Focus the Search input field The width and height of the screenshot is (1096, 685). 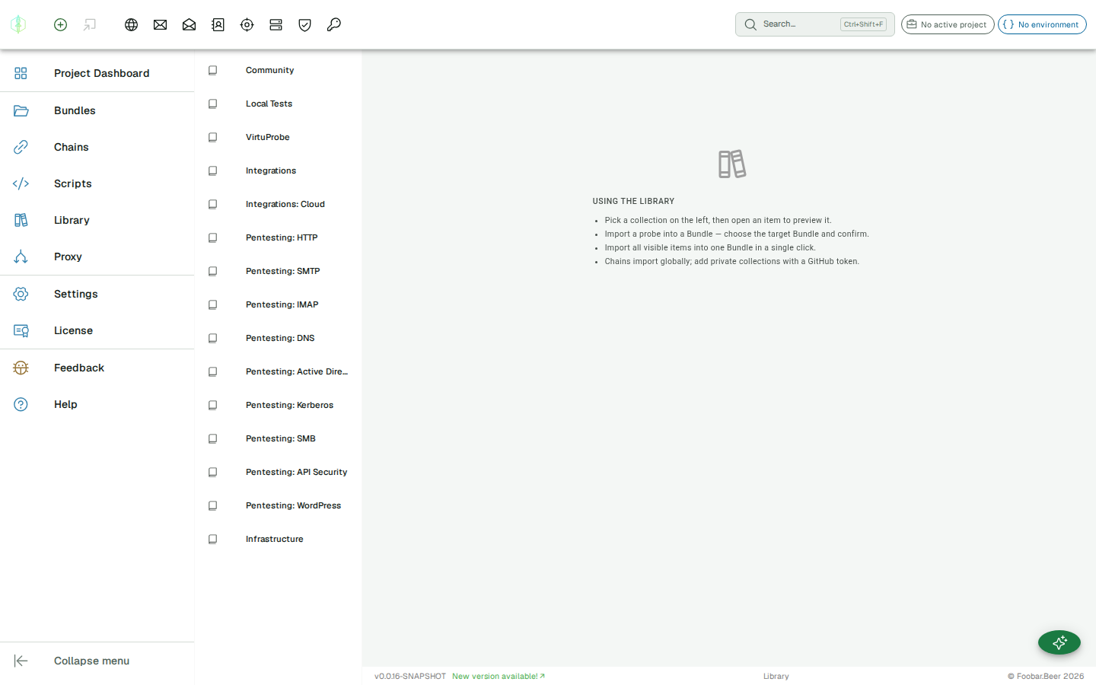(814, 24)
